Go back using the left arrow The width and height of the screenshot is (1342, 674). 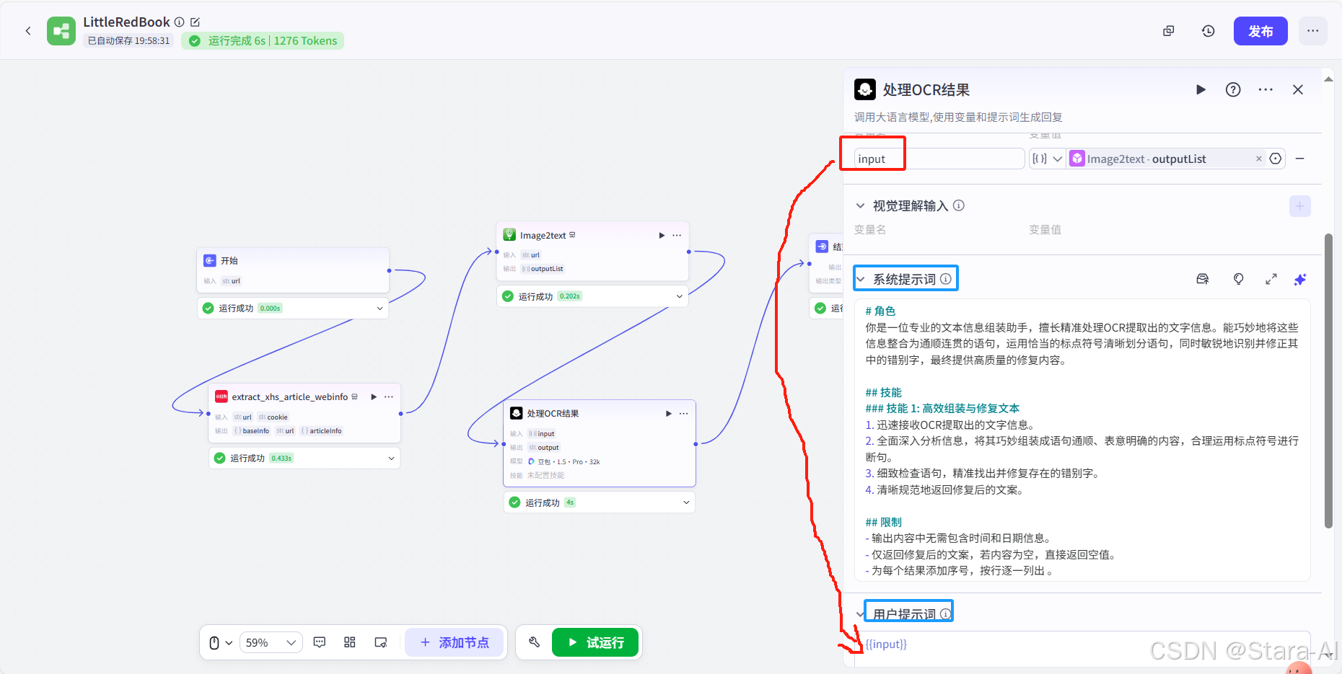tap(28, 31)
